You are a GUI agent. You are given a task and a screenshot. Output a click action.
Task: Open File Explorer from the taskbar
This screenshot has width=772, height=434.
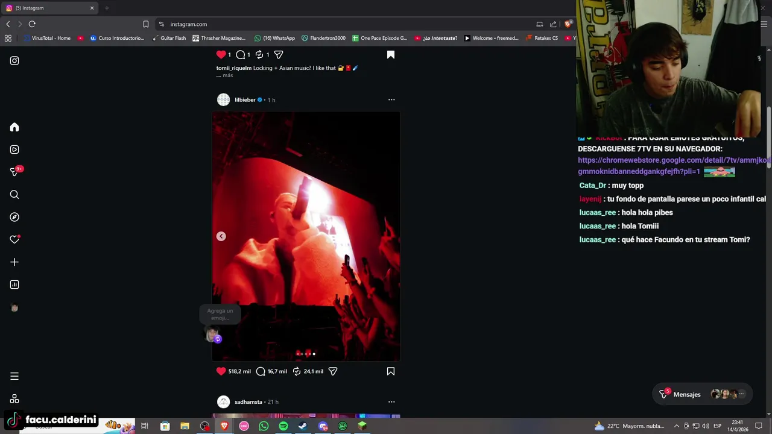[x=185, y=426]
